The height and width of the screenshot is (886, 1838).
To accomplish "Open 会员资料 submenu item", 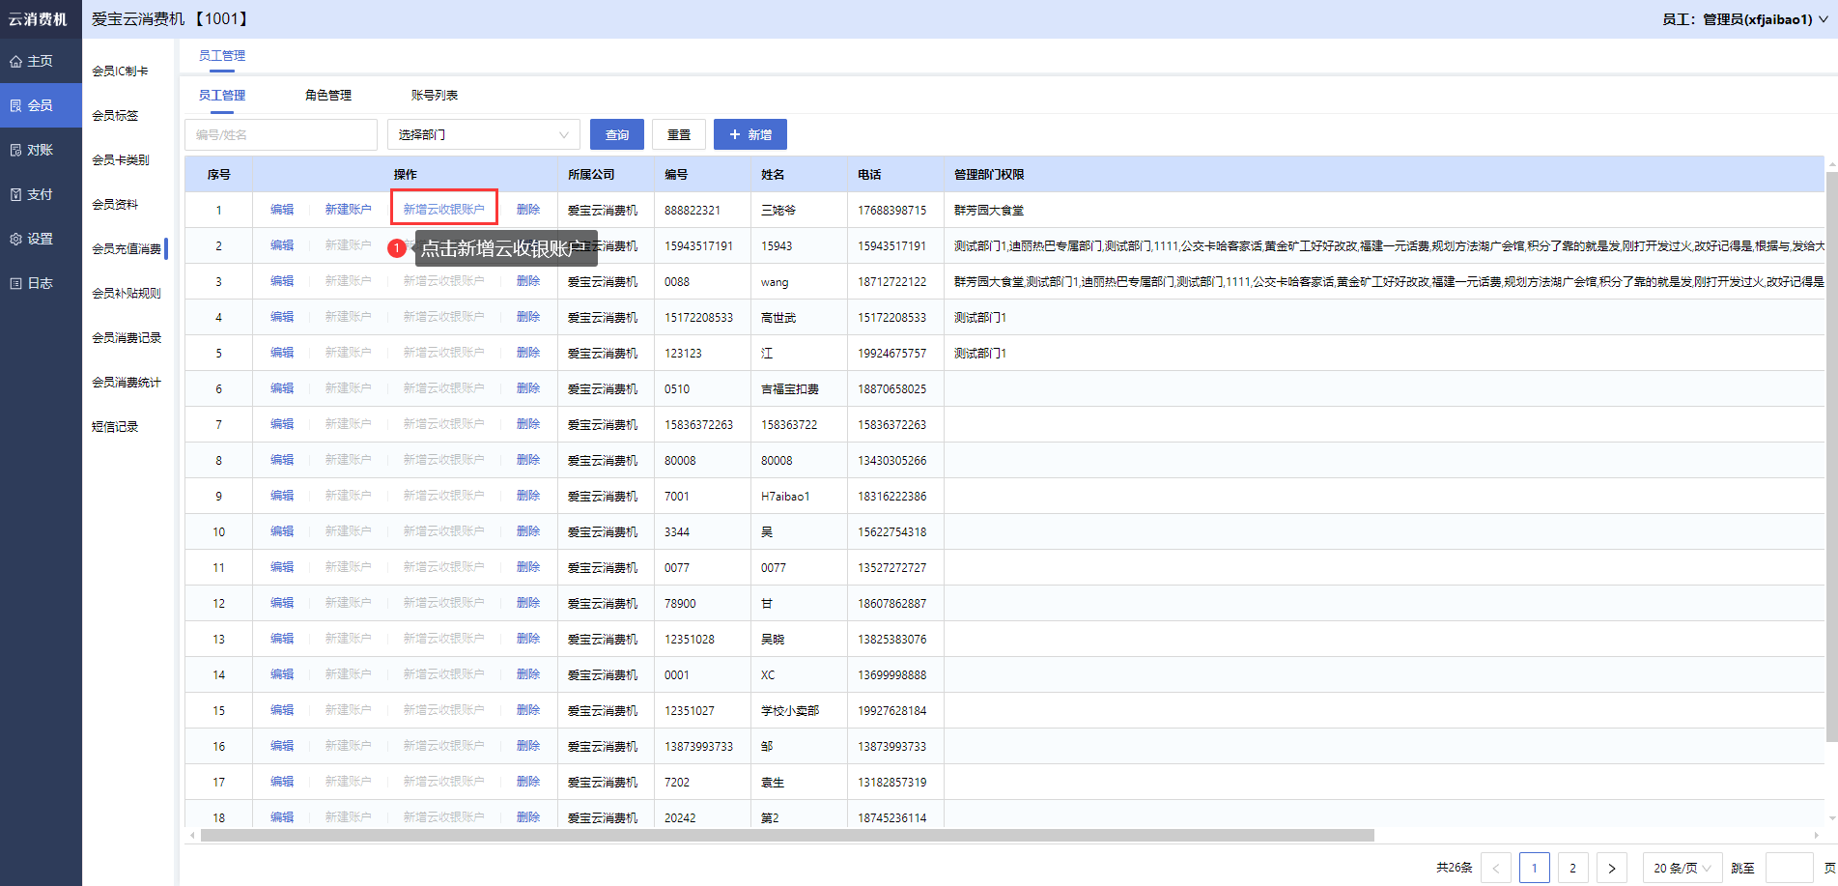I will click(116, 204).
